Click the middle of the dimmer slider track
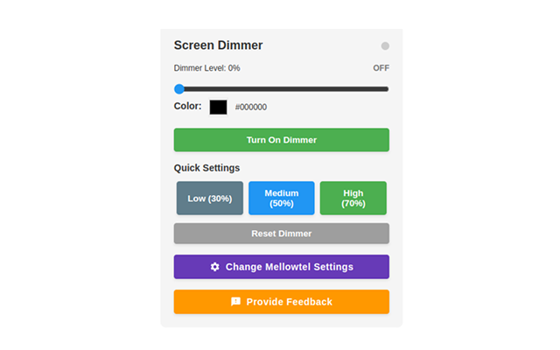560x350 pixels. (x=282, y=88)
